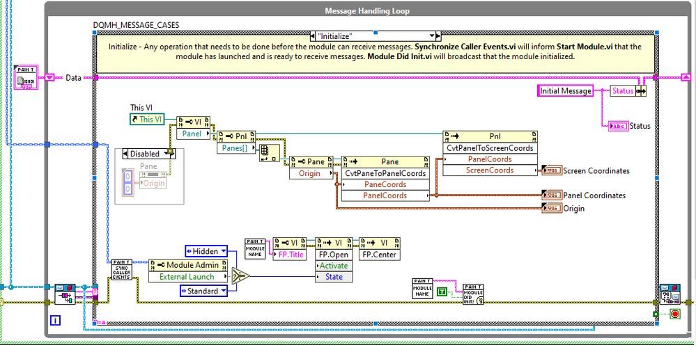The width and height of the screenshot is (696, 345).
Task: Select the VI Panel property node
Action: [x=194, y=129]
